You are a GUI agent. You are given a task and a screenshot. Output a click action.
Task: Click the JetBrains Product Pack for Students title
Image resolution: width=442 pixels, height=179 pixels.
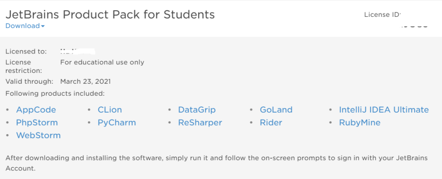point(110,14)
